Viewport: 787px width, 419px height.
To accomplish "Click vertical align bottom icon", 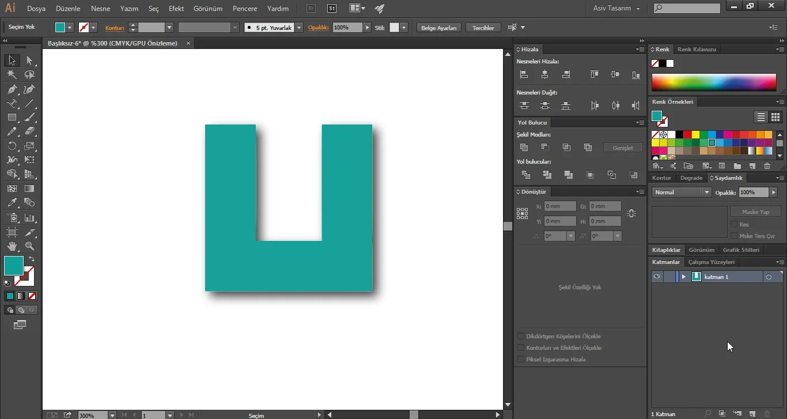I will click(636, 74).
